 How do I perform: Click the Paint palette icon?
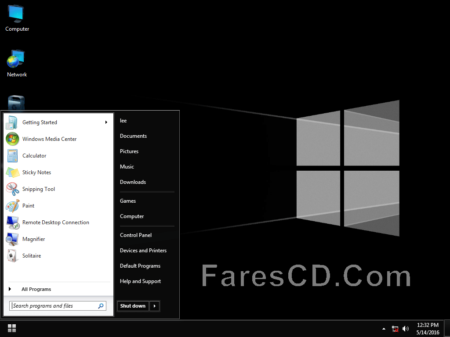[12, 206]
